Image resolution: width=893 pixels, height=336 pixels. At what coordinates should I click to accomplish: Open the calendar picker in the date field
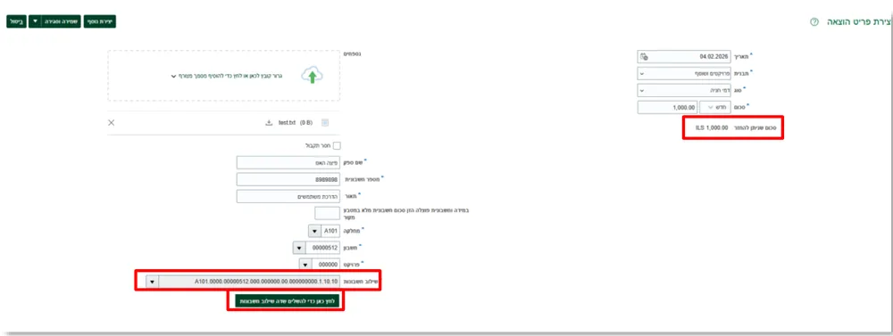click(644, 56)
